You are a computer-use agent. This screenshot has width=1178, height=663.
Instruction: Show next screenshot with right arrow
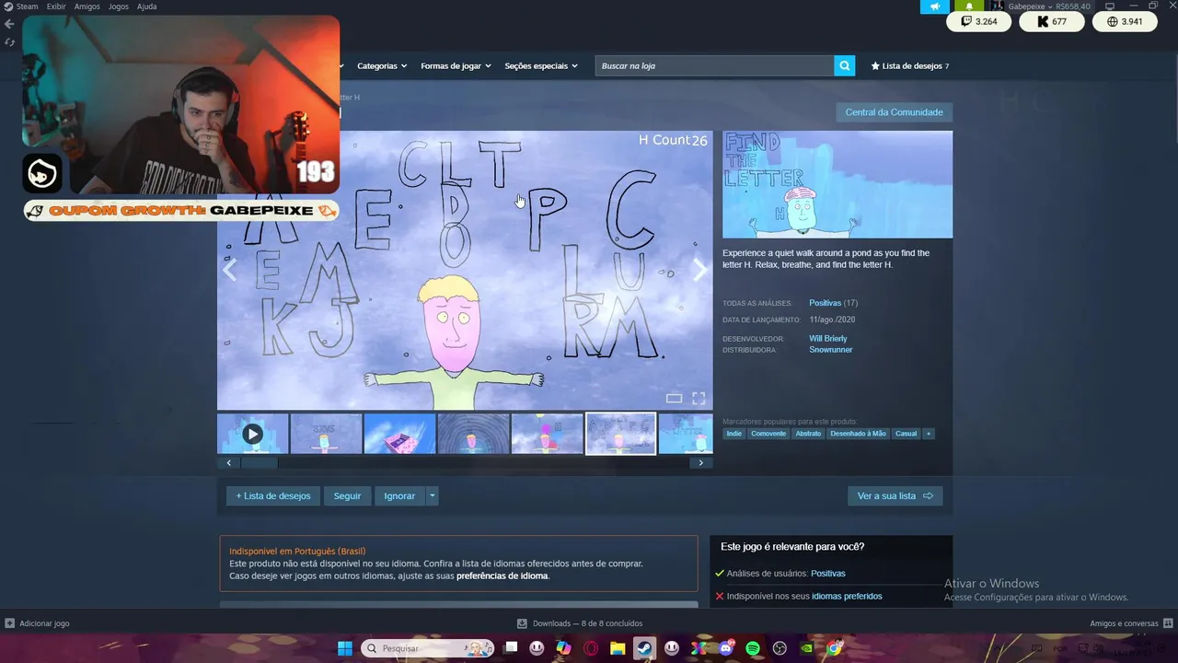click(700, 270)
